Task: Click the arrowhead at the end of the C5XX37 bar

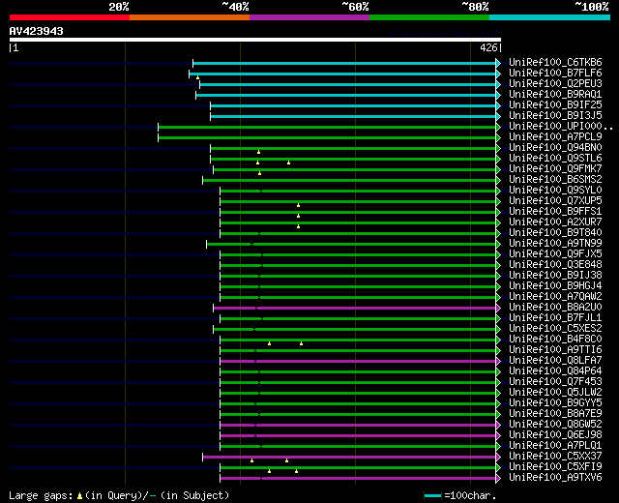Action: (498, 457)
